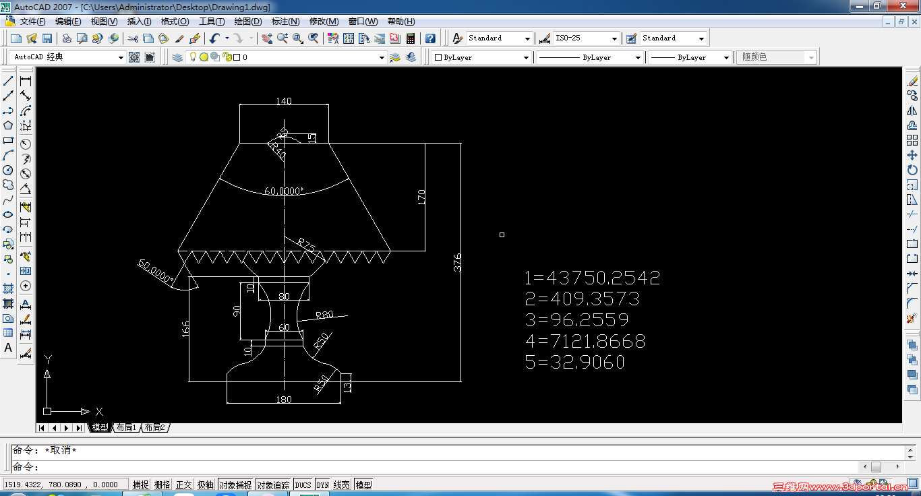
Task: Select the Array modify tool
Action: point(912,140)
